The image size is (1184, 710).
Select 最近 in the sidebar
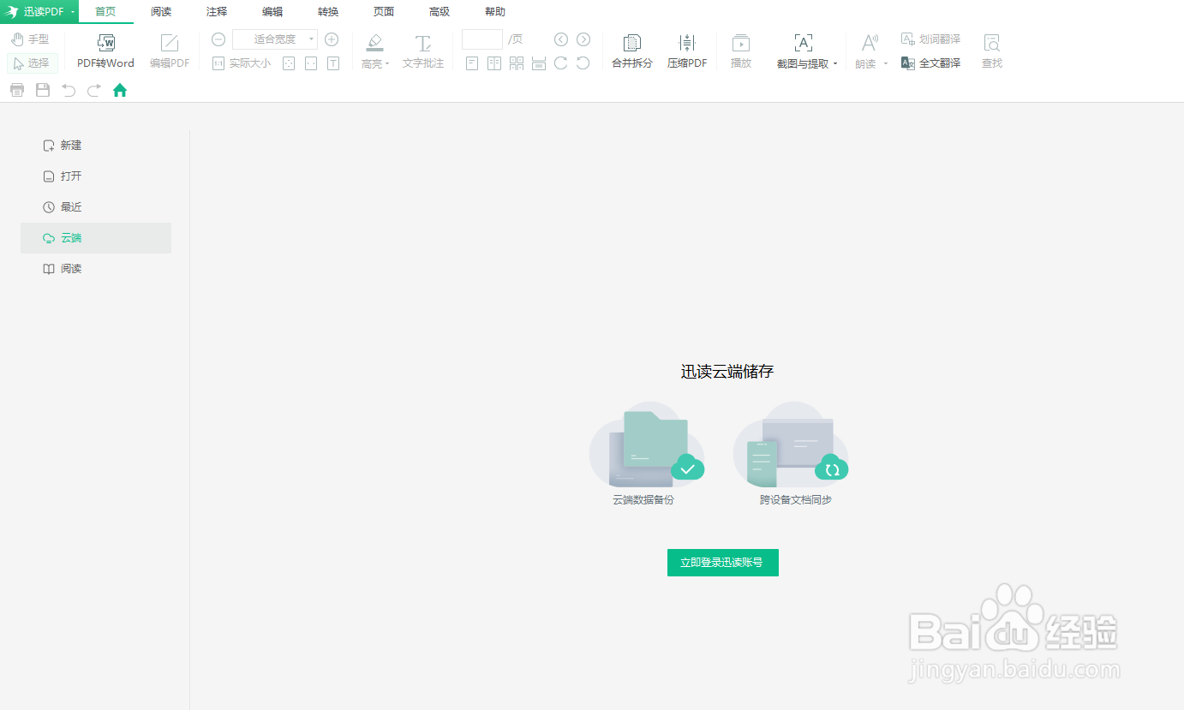96,207
